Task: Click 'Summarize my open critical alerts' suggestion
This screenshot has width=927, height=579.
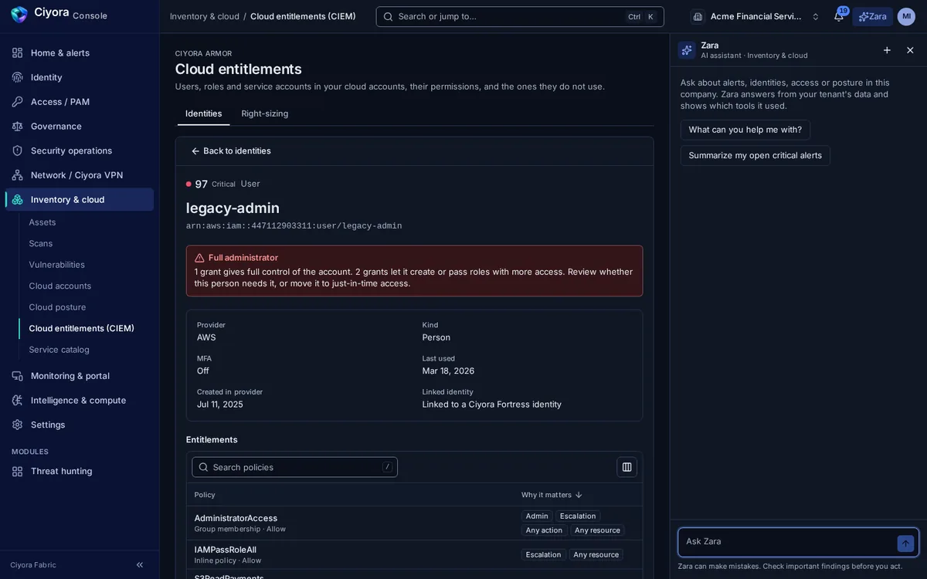Action: click(756, 155)
